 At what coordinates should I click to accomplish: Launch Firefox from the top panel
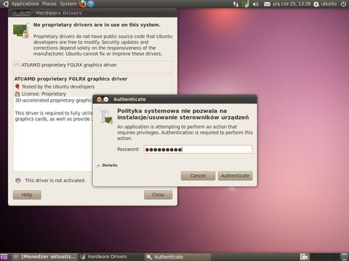click(83, 4)
